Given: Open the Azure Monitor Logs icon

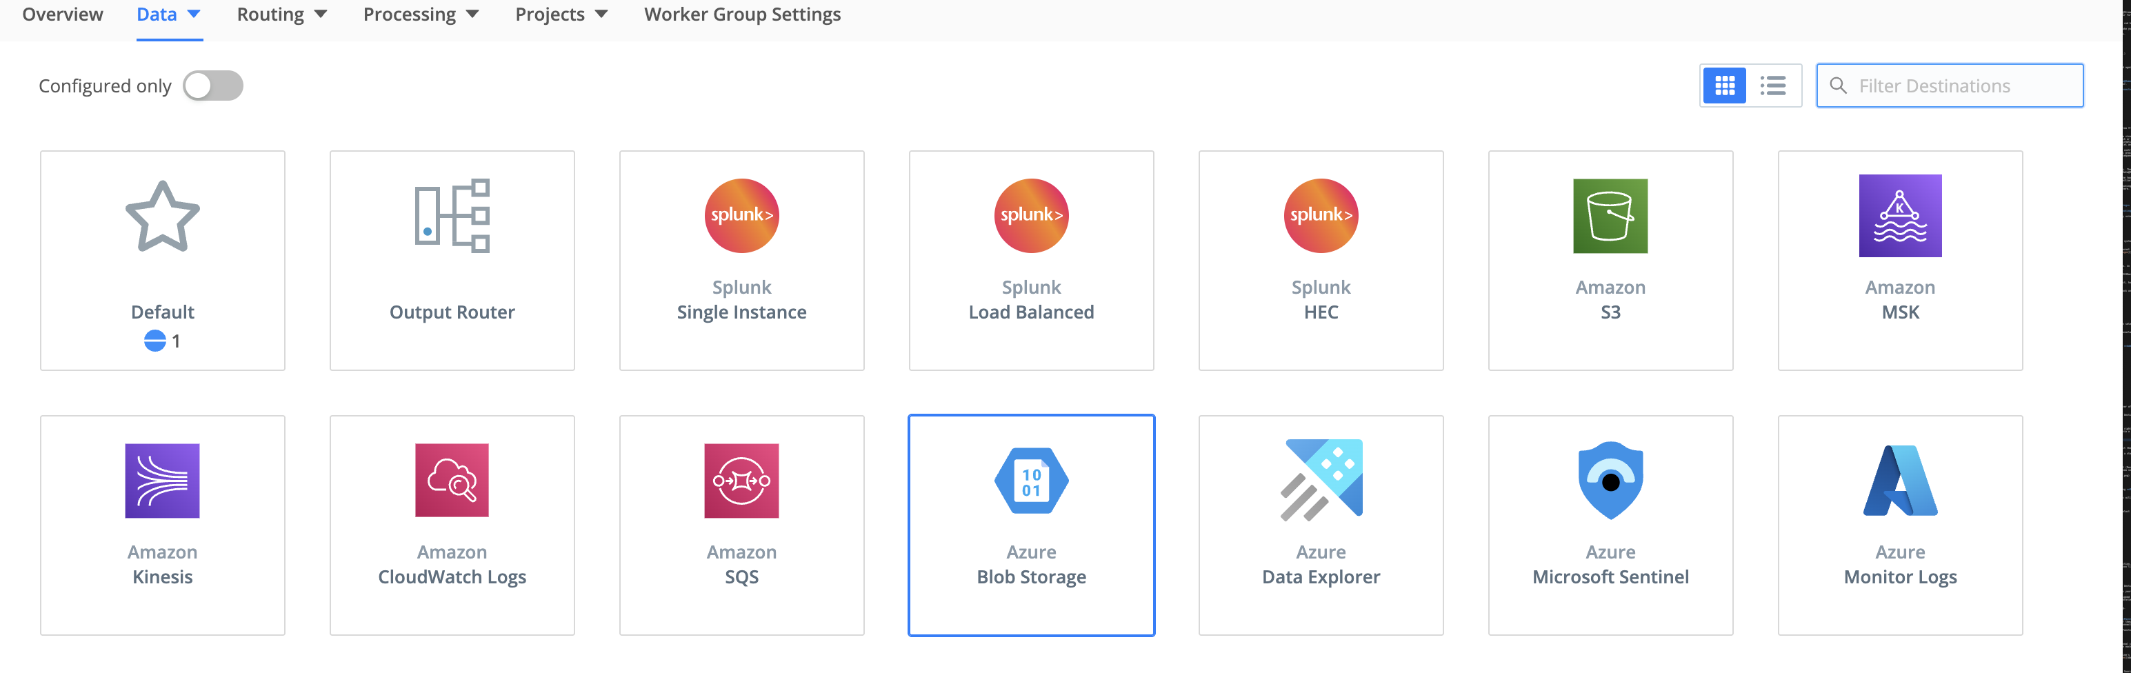Looking at the screenshot, I should coord(1900,481).
